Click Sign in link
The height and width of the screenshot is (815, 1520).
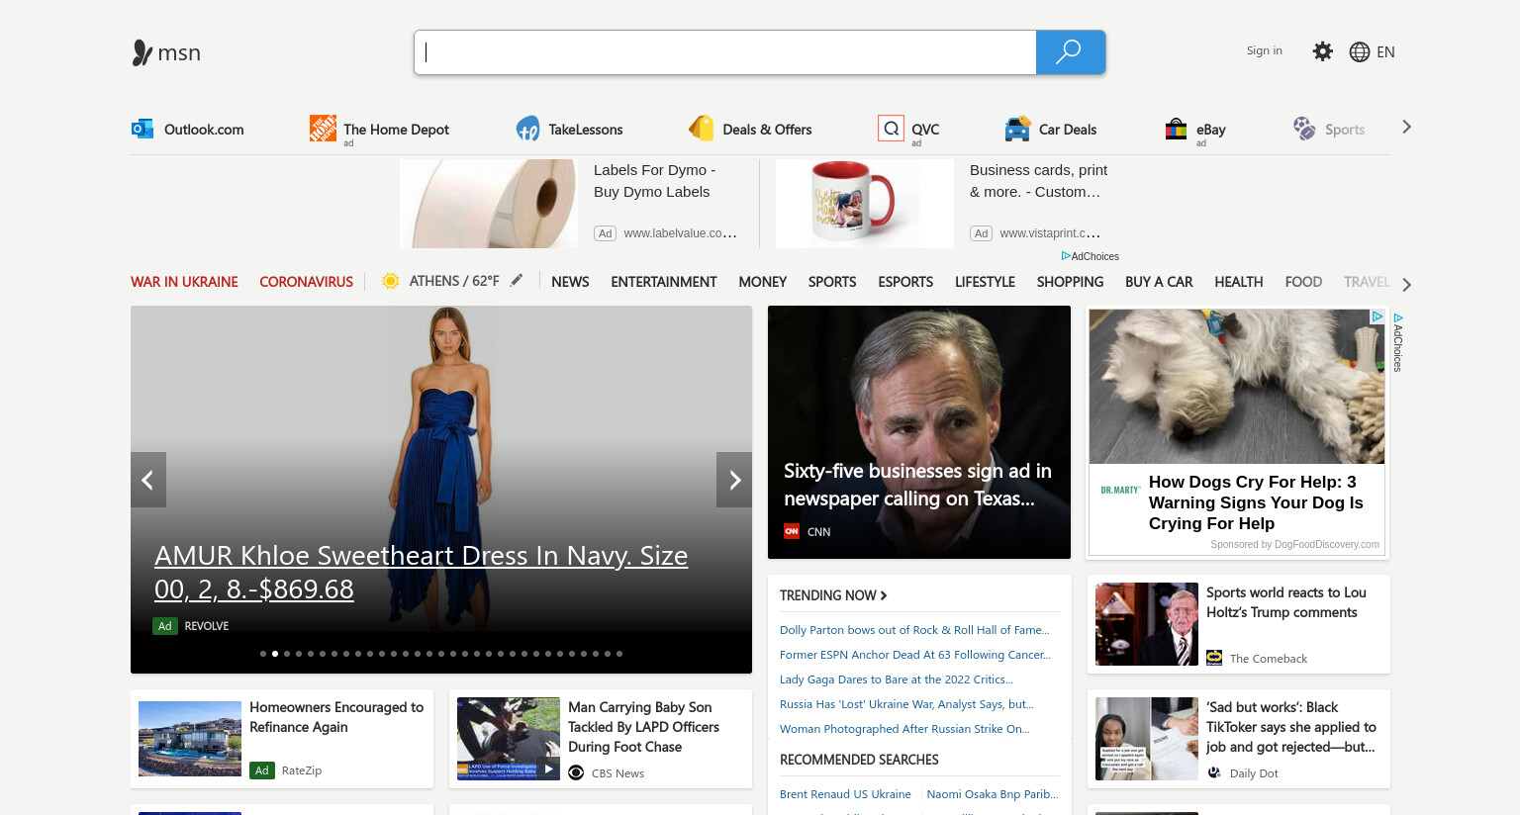pos(1264,50)
